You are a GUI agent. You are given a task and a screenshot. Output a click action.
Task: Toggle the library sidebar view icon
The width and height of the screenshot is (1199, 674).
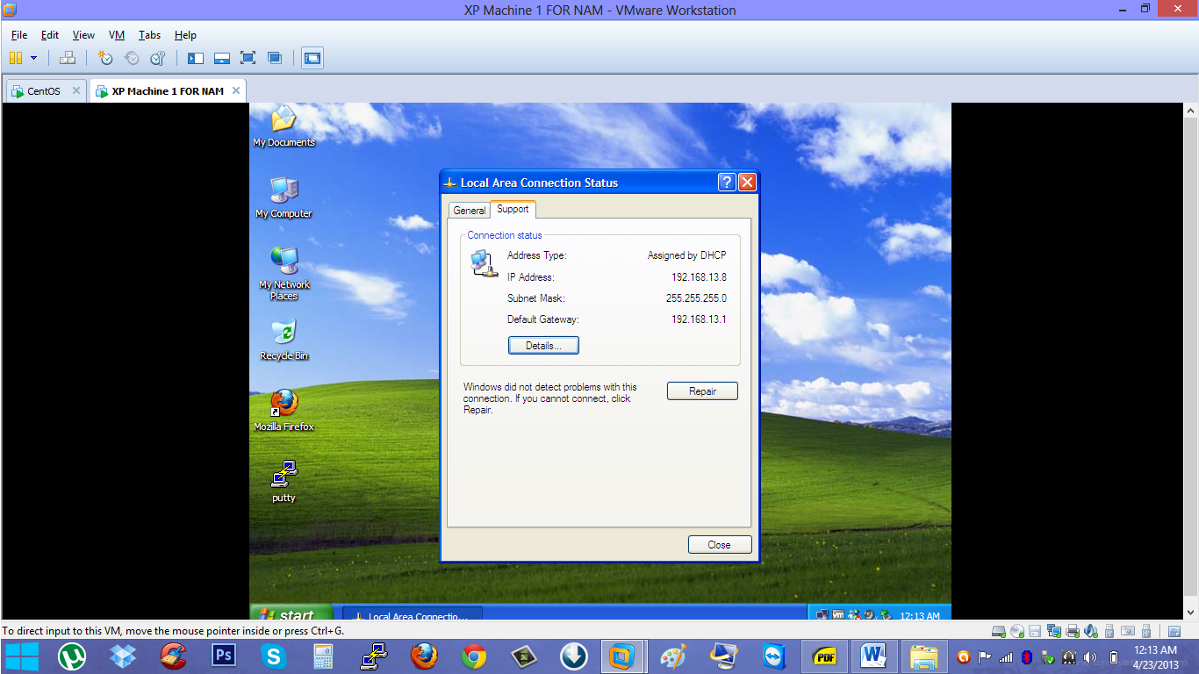pyautogui.click(x=196, y=58)
